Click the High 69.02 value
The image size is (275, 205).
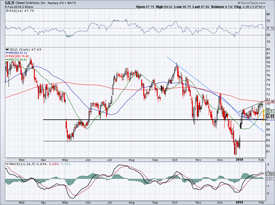[x=164, y=7]
